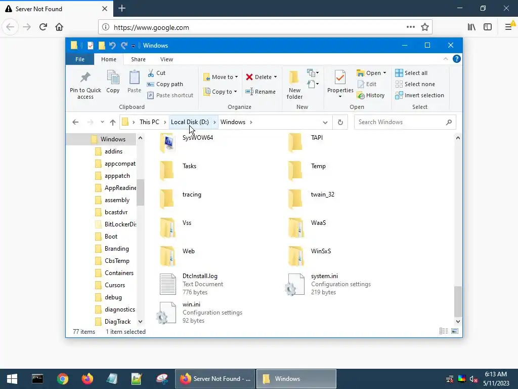Click Rename in Organize group
518x389 pixels.
(x=261, y=92)
